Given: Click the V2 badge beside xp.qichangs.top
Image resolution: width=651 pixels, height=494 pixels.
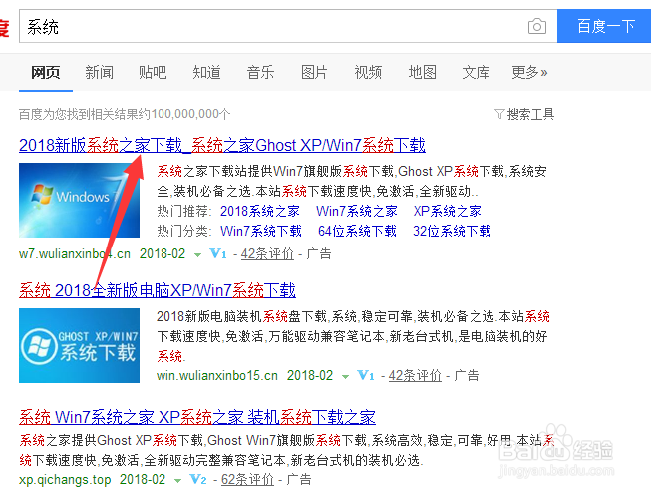Looking at the screenshot, I should pos(198,479).
